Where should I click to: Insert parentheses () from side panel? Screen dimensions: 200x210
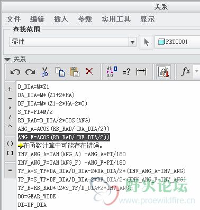coord(10,144)
